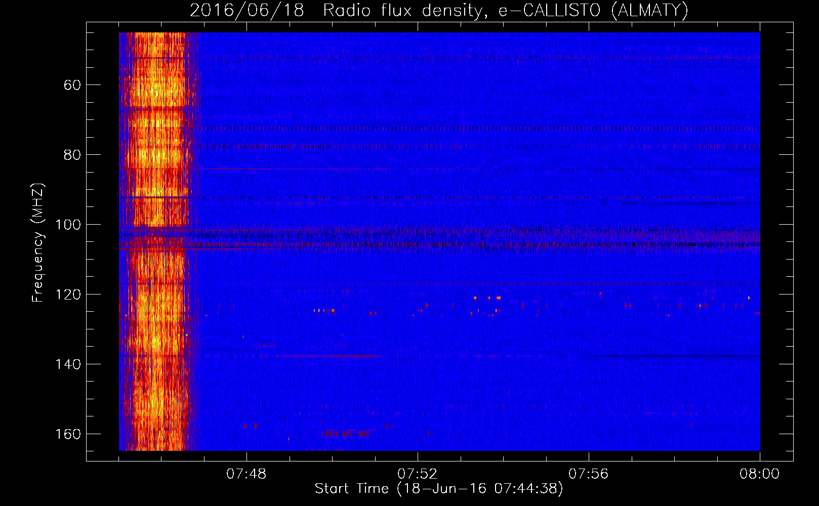Click the 100 frequency tick label
This screenshot has height=506, width=819.
(68, 225)
